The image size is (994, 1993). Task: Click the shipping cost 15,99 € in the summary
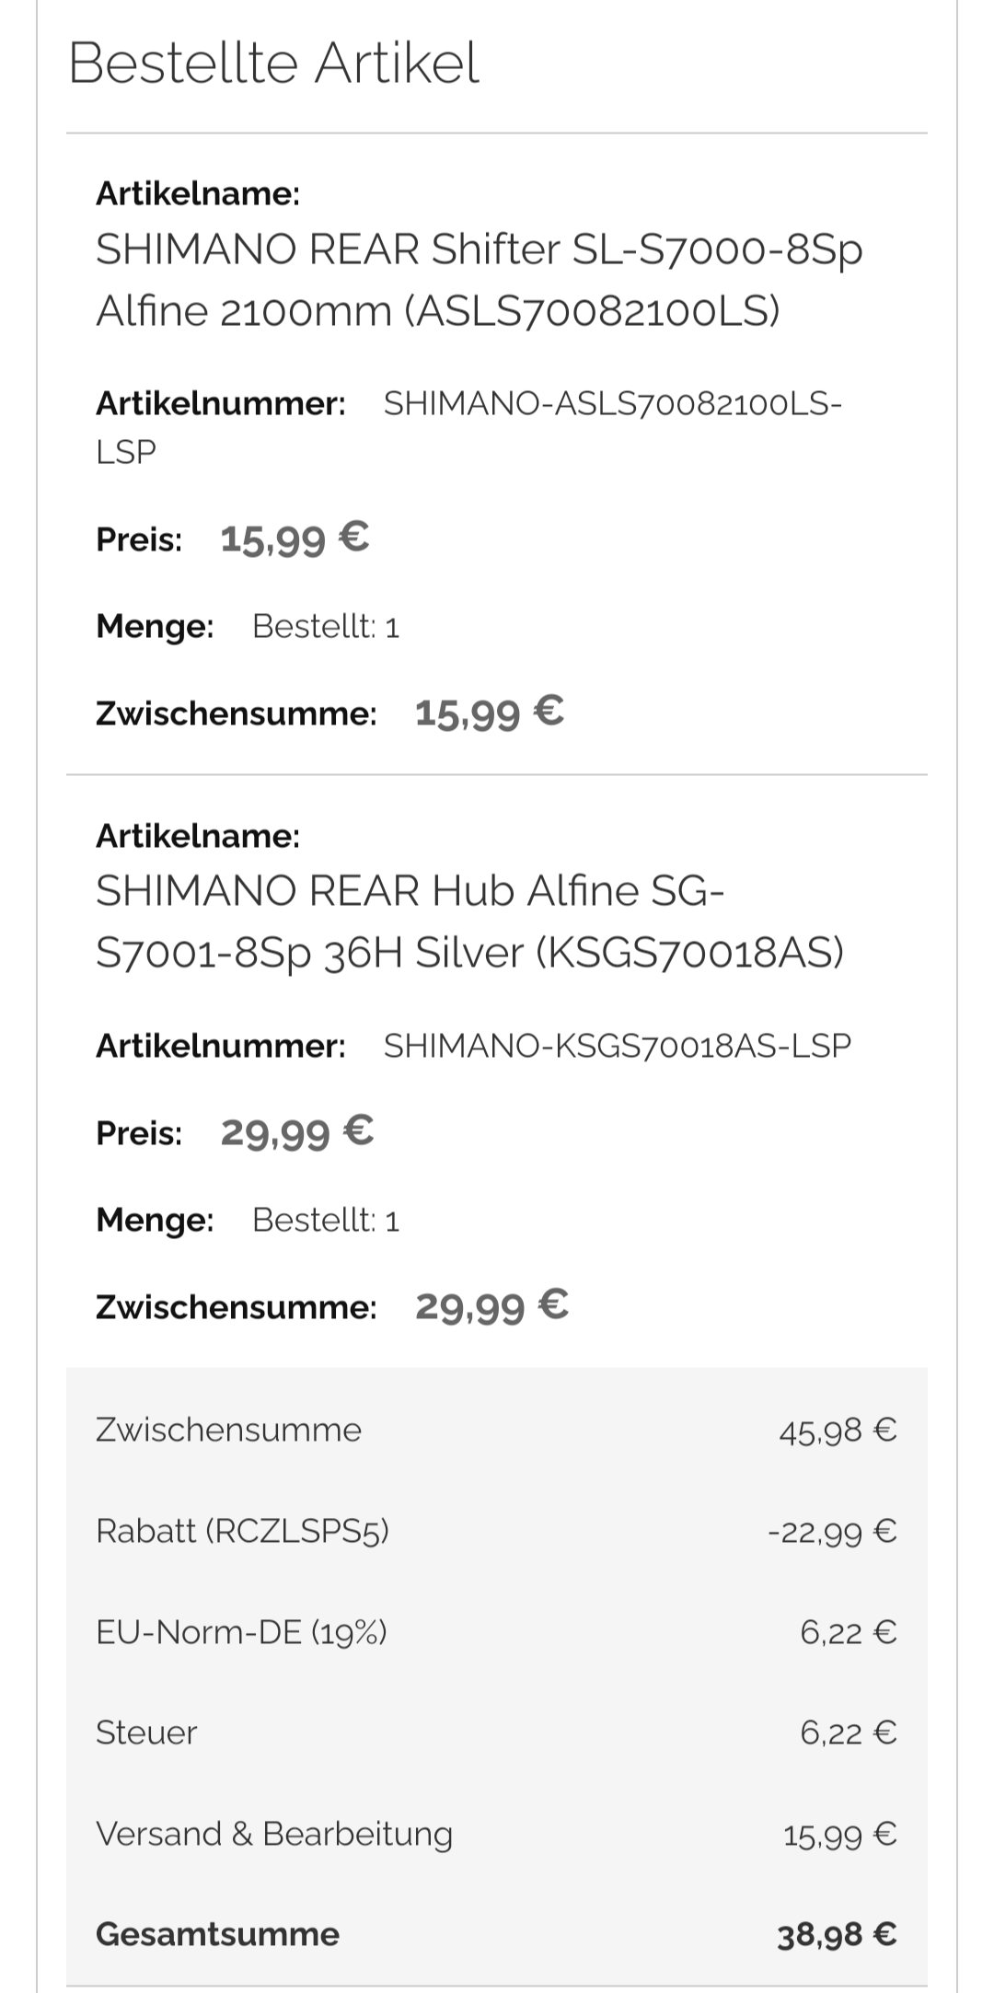[x=839, y=1835]
